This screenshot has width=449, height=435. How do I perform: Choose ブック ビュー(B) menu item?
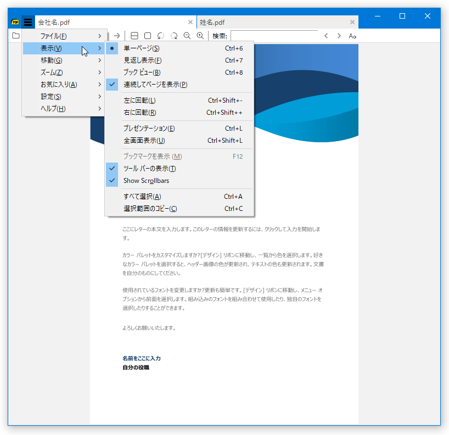[x=179, y=72]
